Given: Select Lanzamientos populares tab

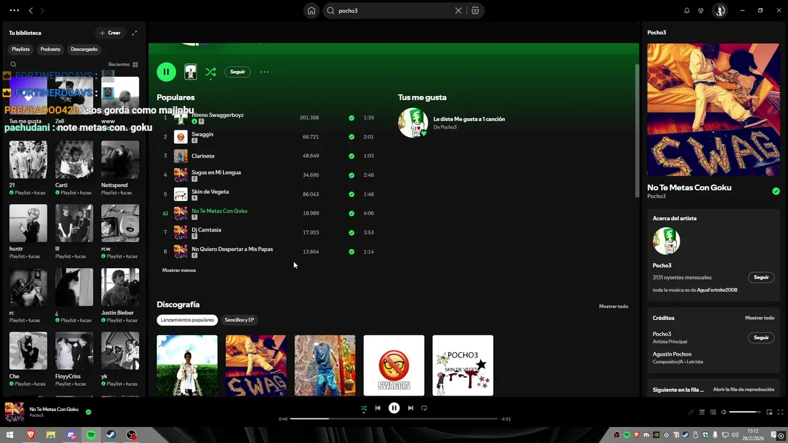Looking at the screenshot, I should [187, 320].
